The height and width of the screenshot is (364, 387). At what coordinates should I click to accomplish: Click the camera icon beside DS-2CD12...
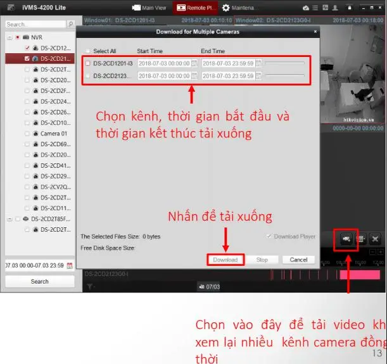click(35, 48)
